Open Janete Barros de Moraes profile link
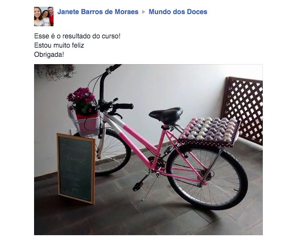This screenshot has width=292, height=240. click(x=98, y=12)
